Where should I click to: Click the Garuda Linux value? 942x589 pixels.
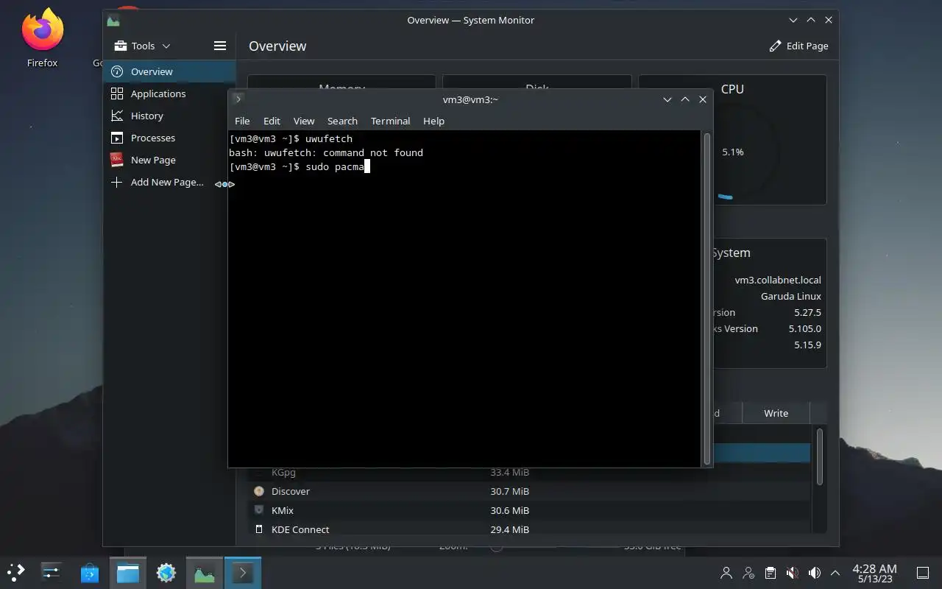click(x=791, y=296)
